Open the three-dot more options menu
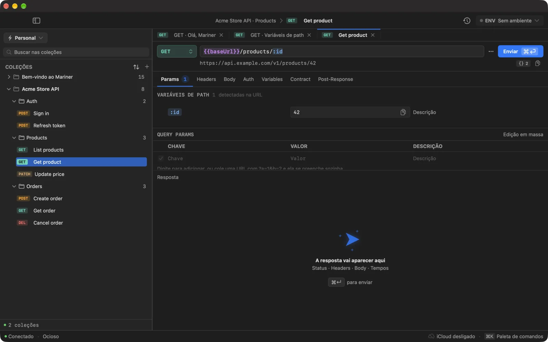The width and height of the screenshot is (548, 342). [x=491, y=51]
